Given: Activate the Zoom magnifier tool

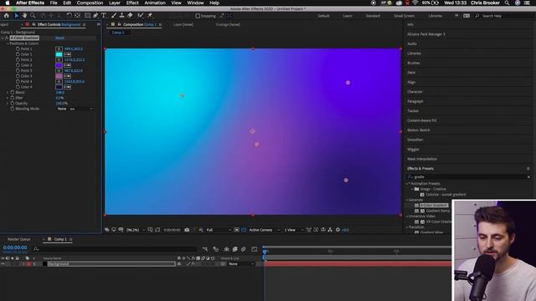Looking at the screenshot, I should pyautogui.click(x=33, y=16).
